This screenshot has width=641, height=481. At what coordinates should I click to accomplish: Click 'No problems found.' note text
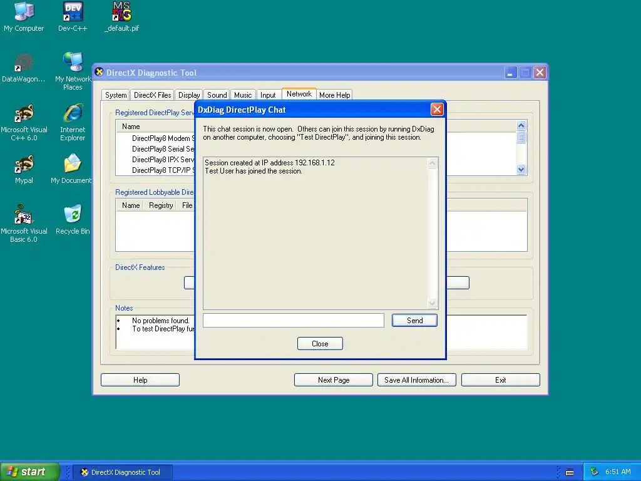(161, 321)
